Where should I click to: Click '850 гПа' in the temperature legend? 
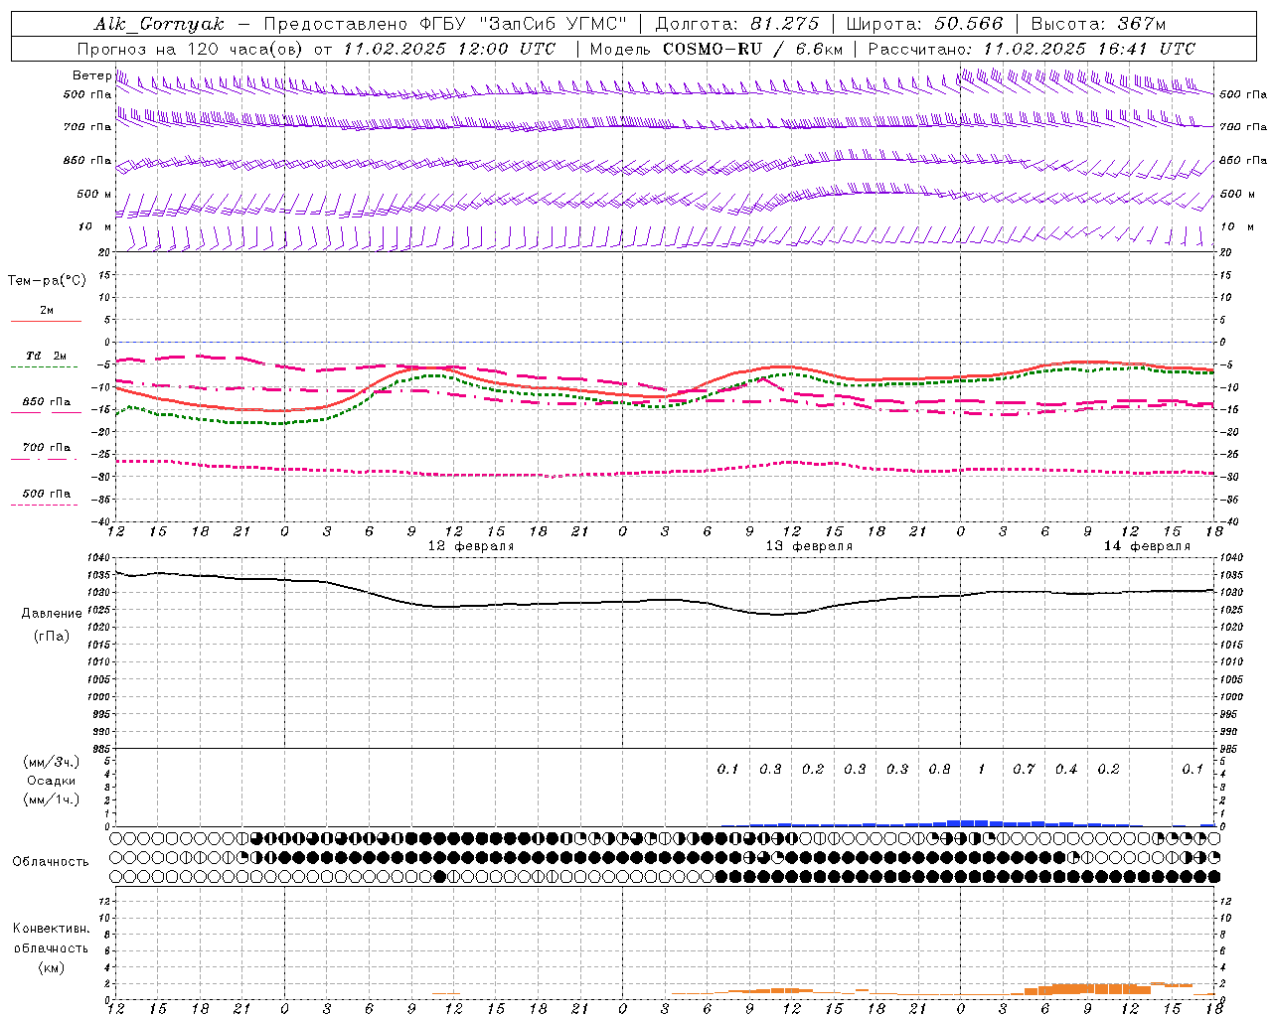coord(47,402)
